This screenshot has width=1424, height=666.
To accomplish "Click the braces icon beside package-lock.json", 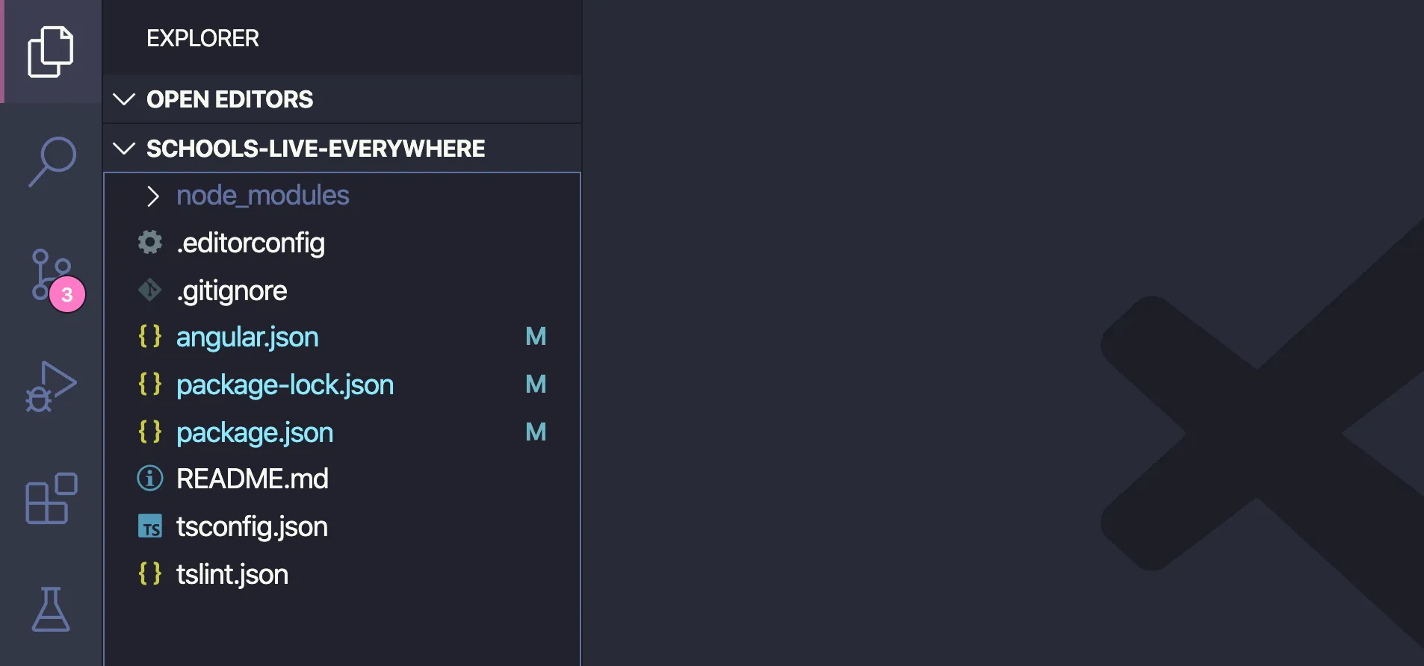I will 150,384.
